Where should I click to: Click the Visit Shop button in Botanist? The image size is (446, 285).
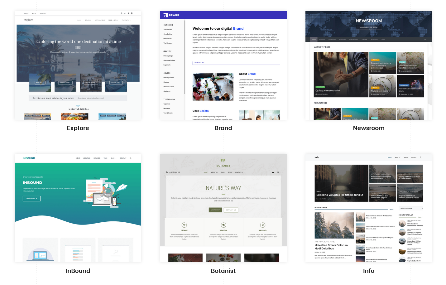tap(215, 210)
